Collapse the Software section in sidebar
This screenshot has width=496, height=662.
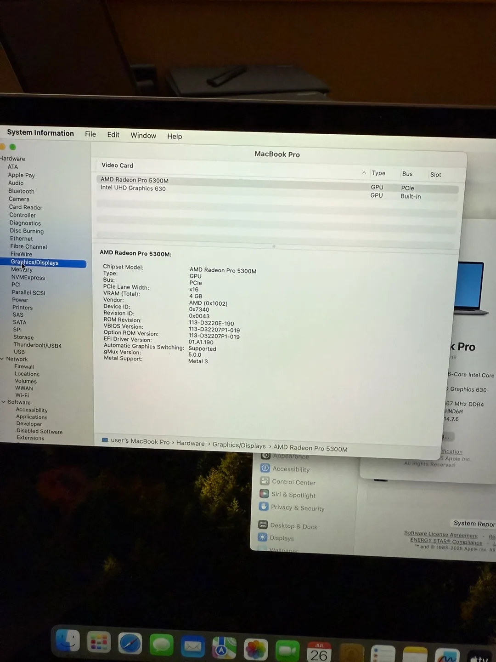4,402
